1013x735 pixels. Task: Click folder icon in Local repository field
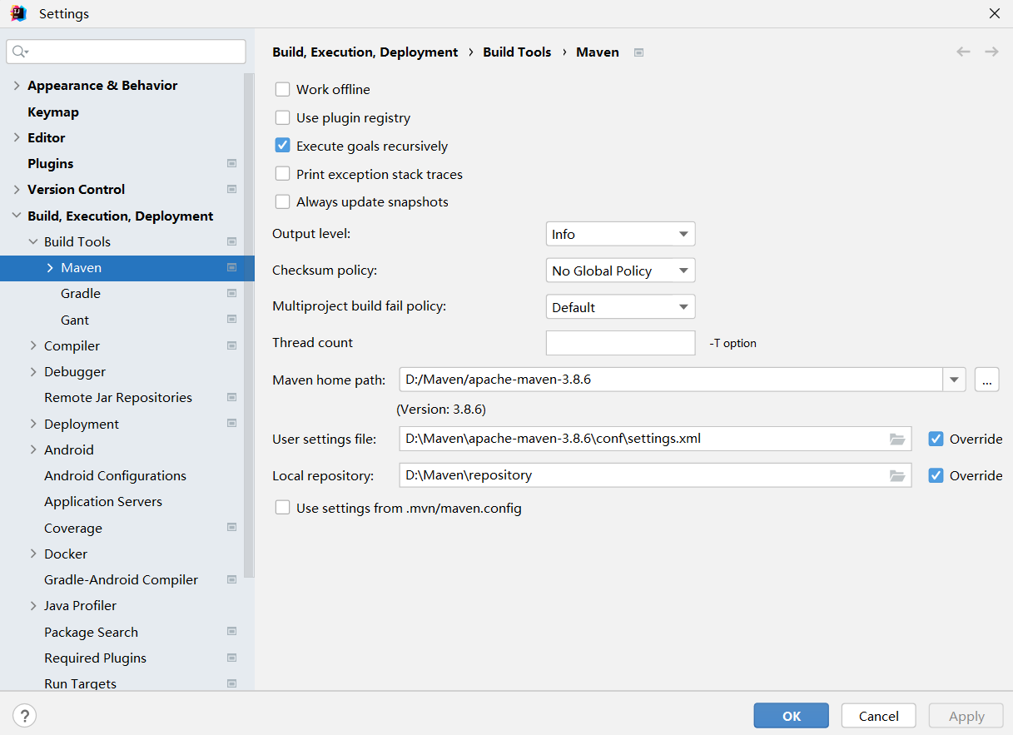click(x=896, y=475)
